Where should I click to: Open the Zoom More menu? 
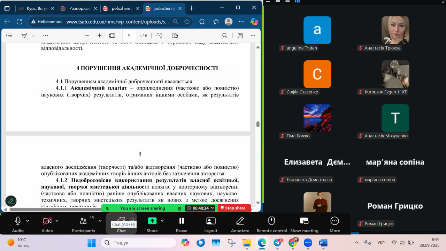coord(334,224)
